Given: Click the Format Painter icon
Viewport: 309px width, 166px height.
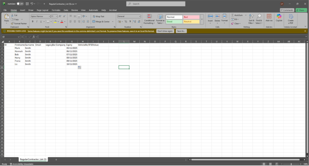Looking at the screenshot, I should pyautogui.click(x=13, y=24).
